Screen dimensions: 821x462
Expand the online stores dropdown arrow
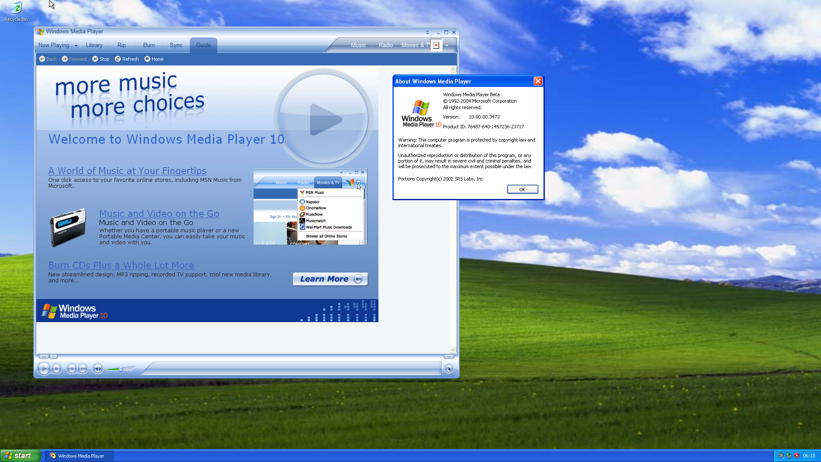447,46
